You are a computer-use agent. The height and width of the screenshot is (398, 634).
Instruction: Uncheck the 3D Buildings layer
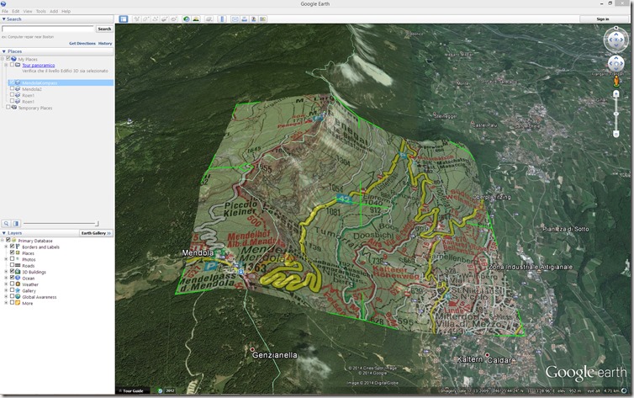point(12,272)
